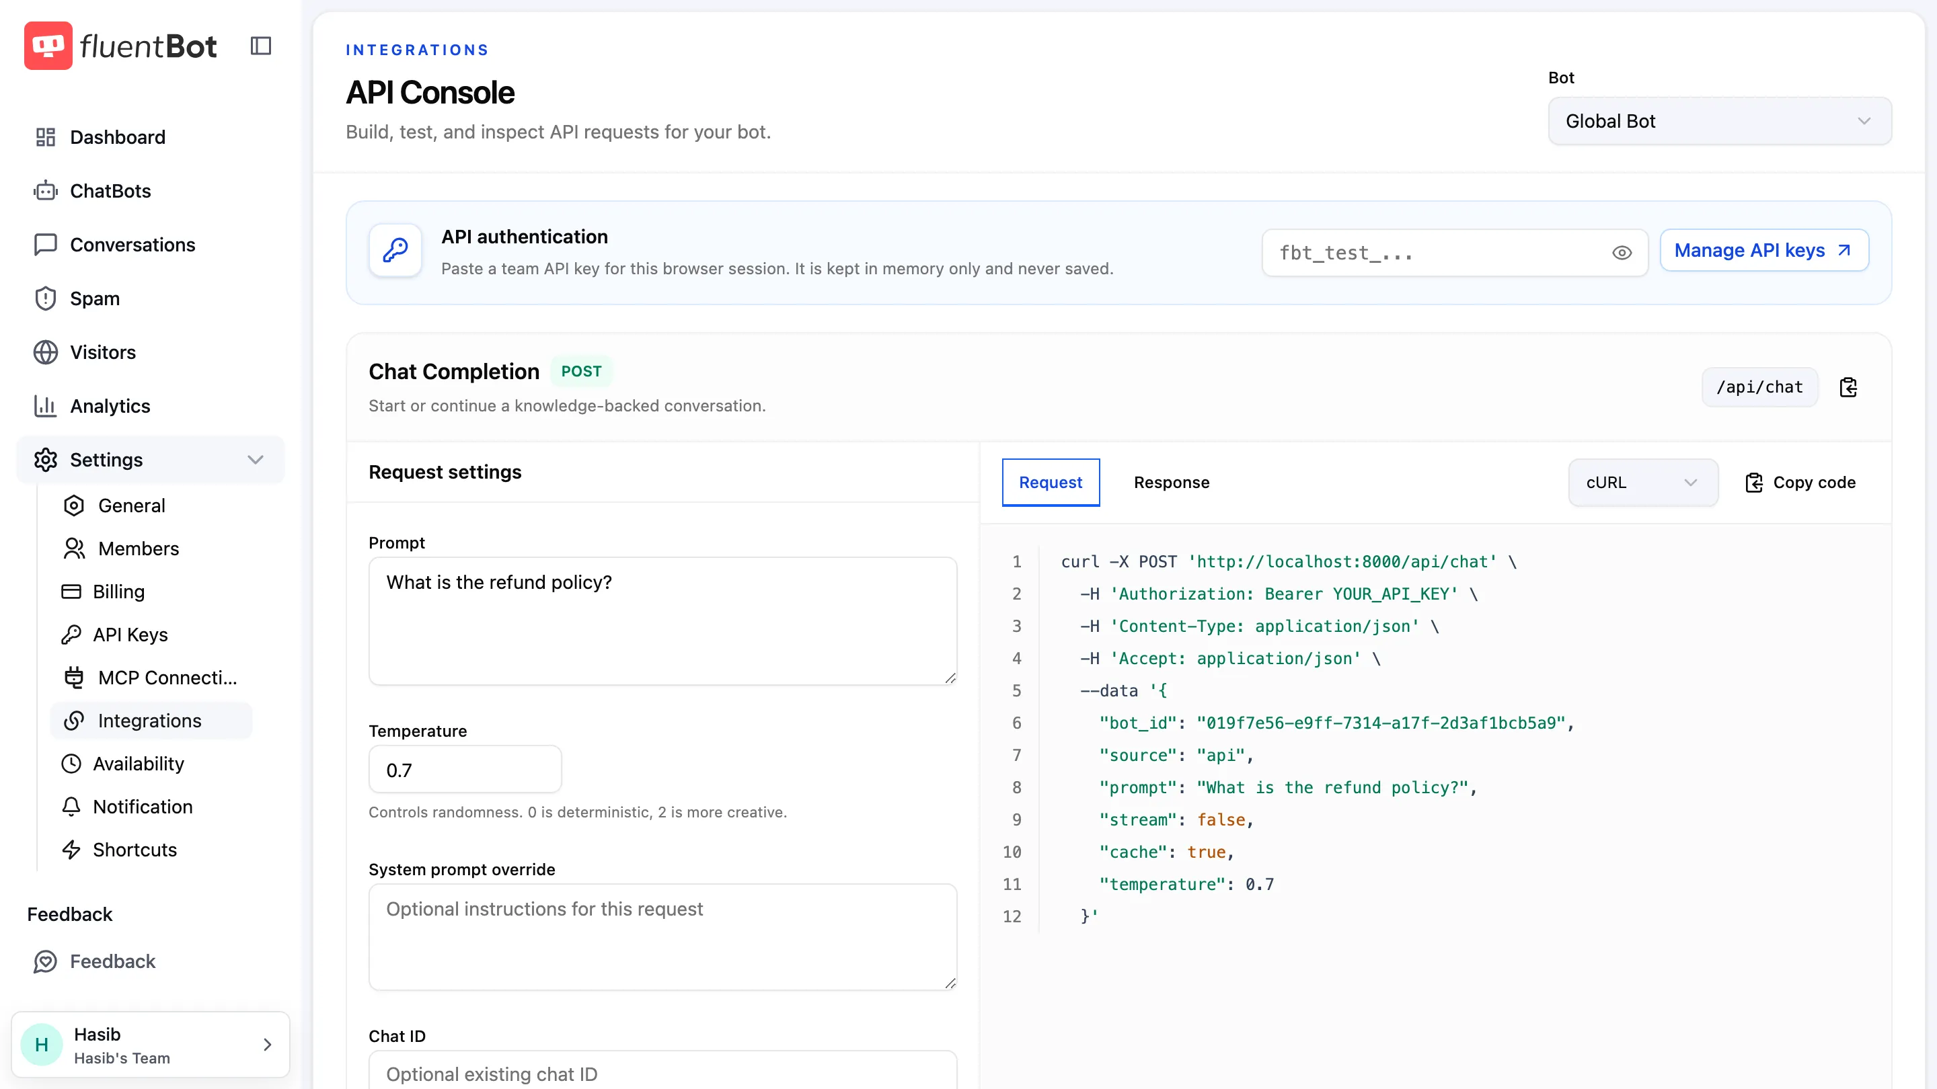Click the Billing card icon
Screen dimensions: 1937x1089
tap(71, 592)
